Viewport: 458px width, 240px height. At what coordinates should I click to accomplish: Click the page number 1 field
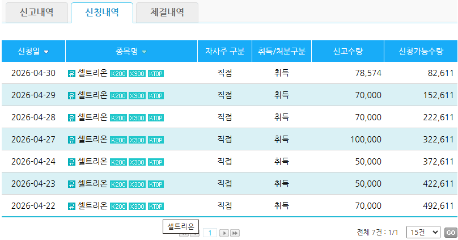click(x=210, y=233)
